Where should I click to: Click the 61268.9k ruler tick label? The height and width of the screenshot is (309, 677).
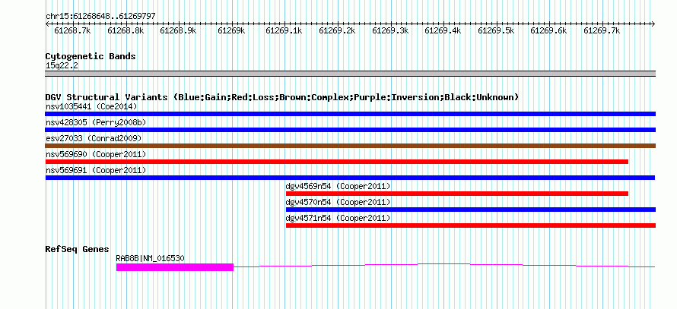click(x=178, y=30)
